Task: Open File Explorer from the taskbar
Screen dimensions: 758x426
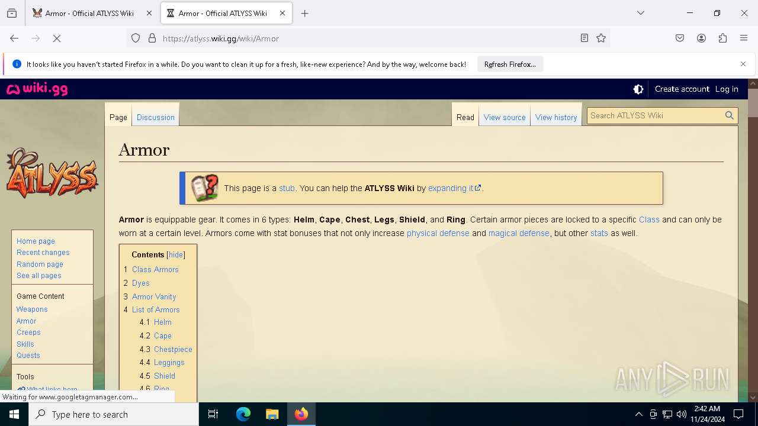Action: point(272,414)
